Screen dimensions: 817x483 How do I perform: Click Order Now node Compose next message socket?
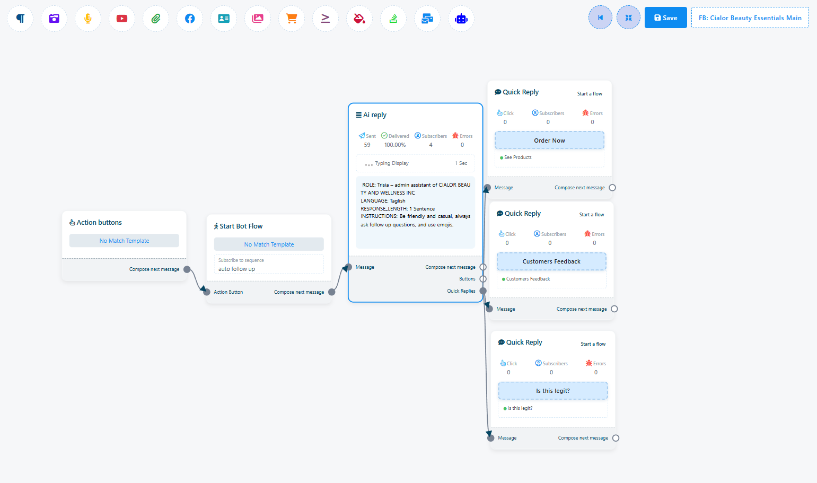click(x=612, y=188)
